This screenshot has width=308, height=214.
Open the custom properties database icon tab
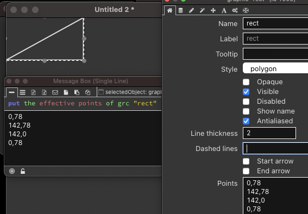[180, 10]
